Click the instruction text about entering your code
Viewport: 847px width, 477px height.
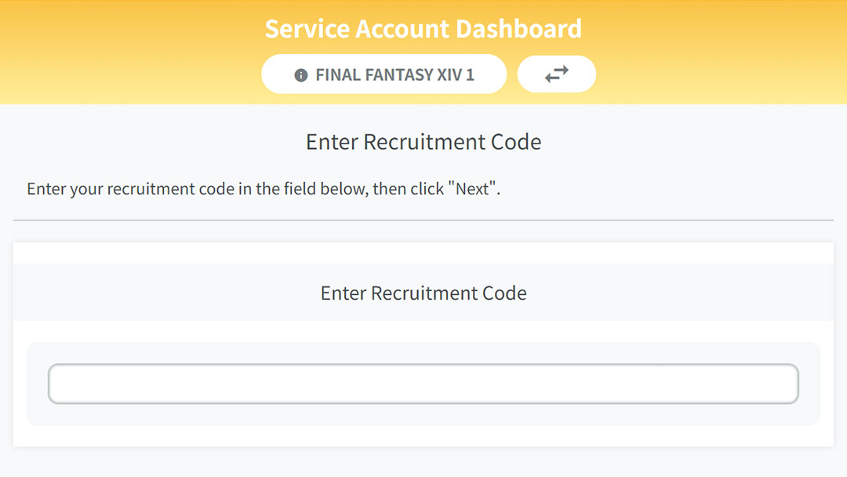[264, 189]
